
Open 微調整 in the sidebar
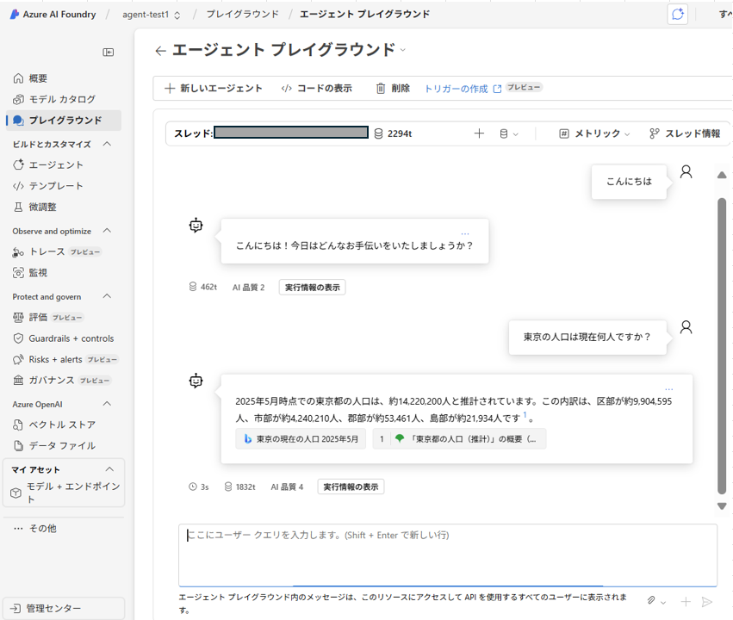(63, 207)
